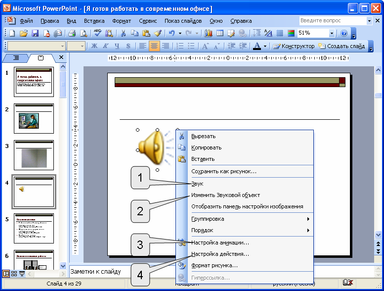Click the Copy icon in toolbar

point(134,33)
